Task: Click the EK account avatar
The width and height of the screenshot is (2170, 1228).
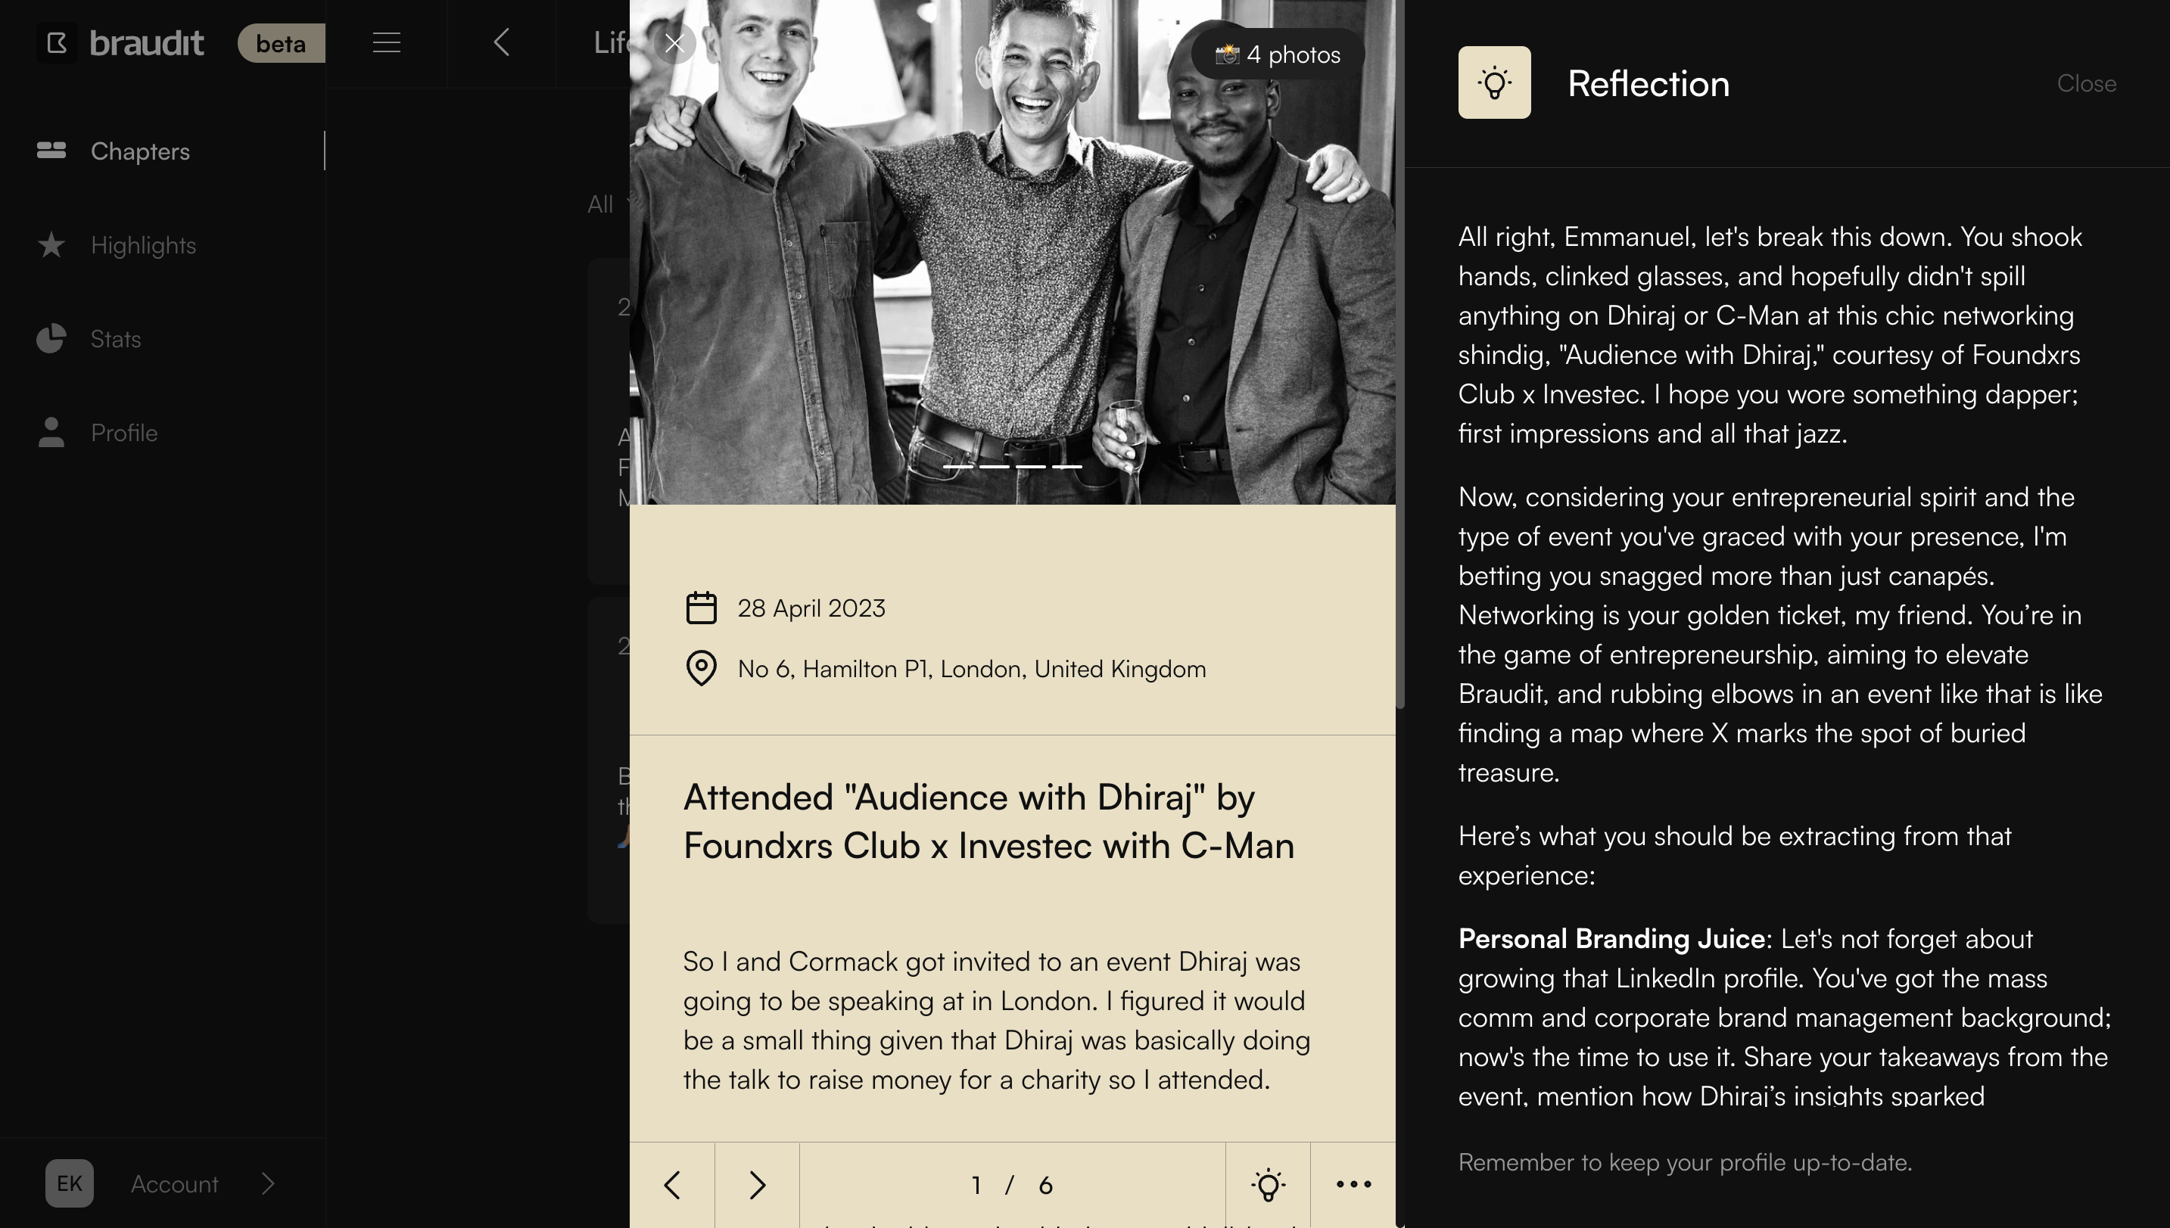Action: 69,1183
